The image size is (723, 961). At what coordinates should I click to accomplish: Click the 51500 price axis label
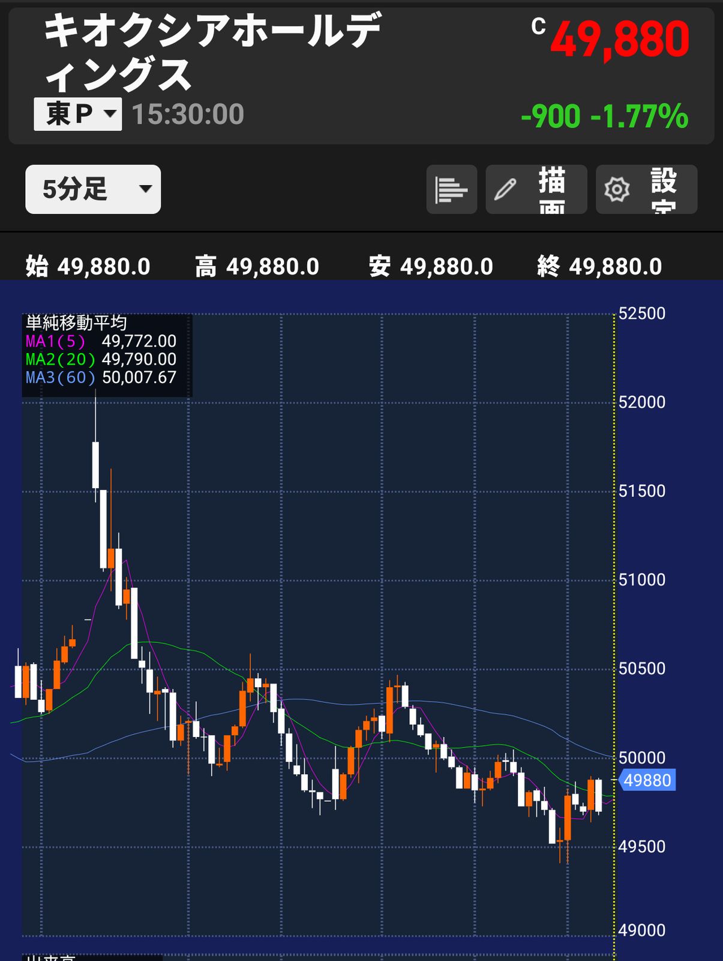pyautogui.click(x=642, y=491)
